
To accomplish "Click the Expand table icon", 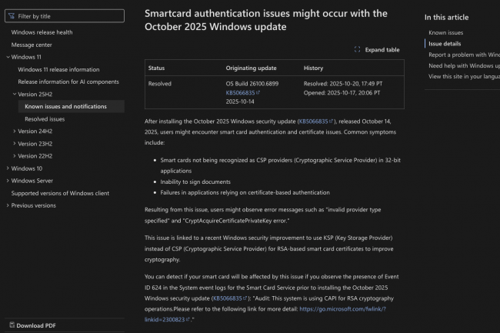I will (x=357, y=49).
